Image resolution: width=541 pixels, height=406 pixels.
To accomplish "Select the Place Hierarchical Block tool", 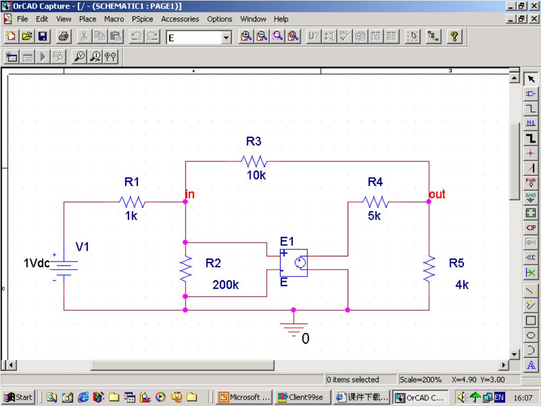I will [x=530, y=213].
